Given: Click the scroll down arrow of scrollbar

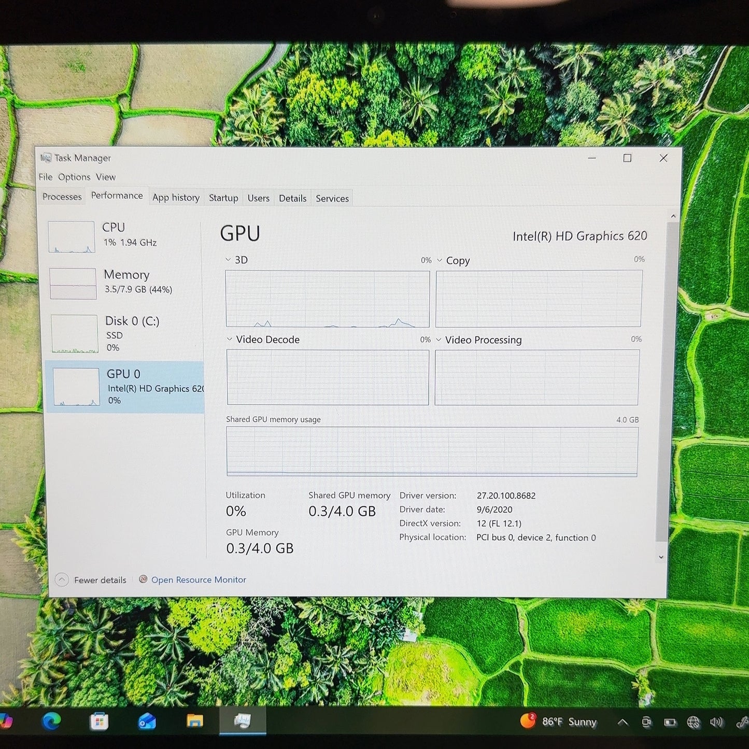Looking at the screenshot, I should pos(661,557).
